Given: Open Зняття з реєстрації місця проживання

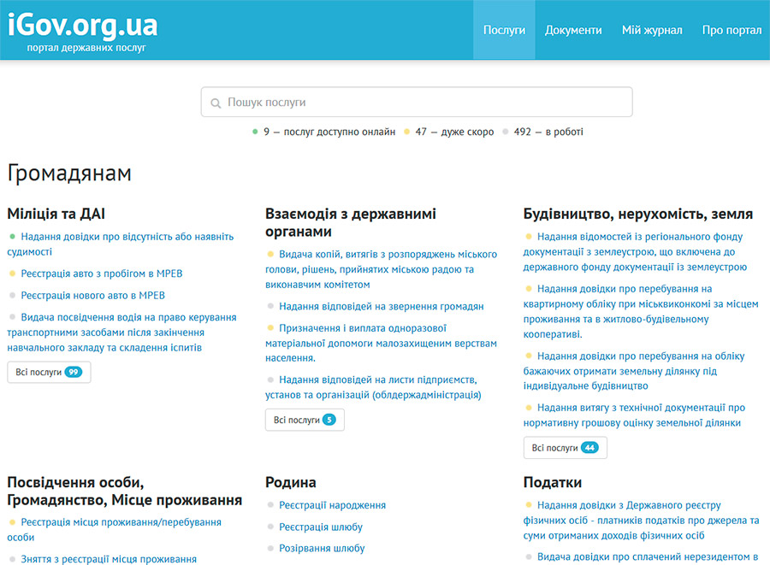Looking at the screenshot, I should click(109, 559).
